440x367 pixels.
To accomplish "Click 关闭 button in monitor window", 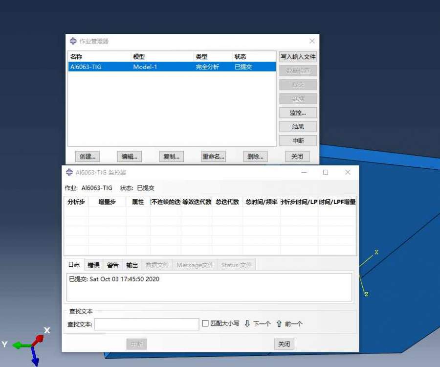I will [284, 344].
